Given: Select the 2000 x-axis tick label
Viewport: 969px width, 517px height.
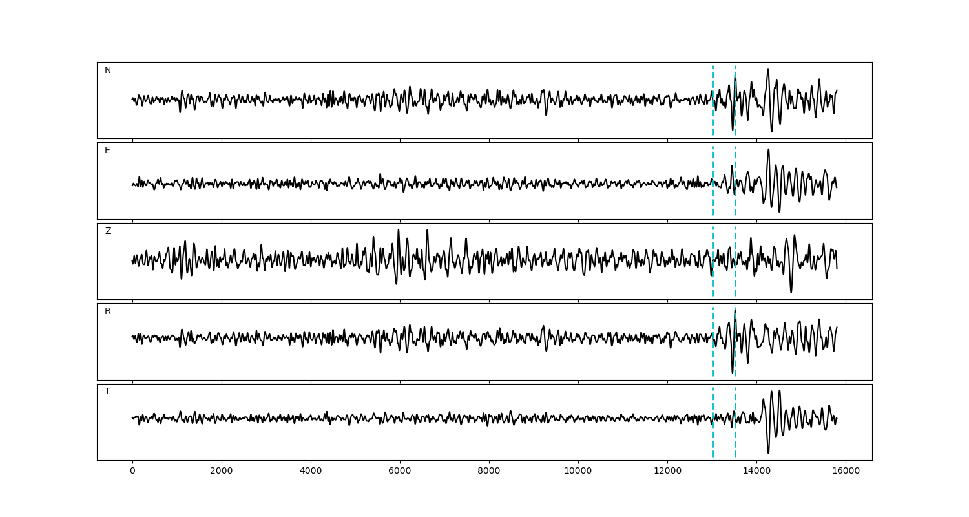Looking at the screenshot, I should pos(222,471).
